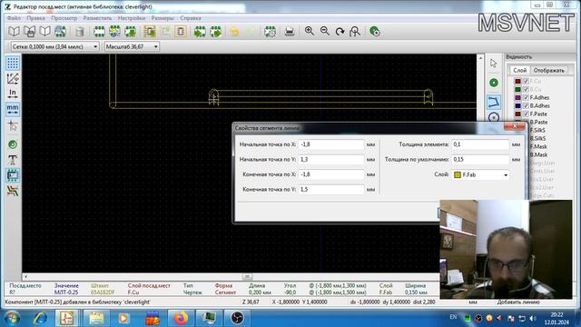Image resolution: width=581 pixels, height=327 pixels.
Task: Toggle pad sketch mode
Action: [x=13, y=144]
